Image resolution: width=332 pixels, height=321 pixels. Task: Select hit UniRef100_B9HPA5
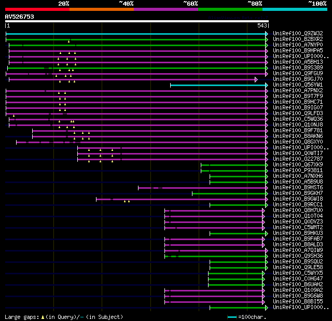[x=298, y=51]
